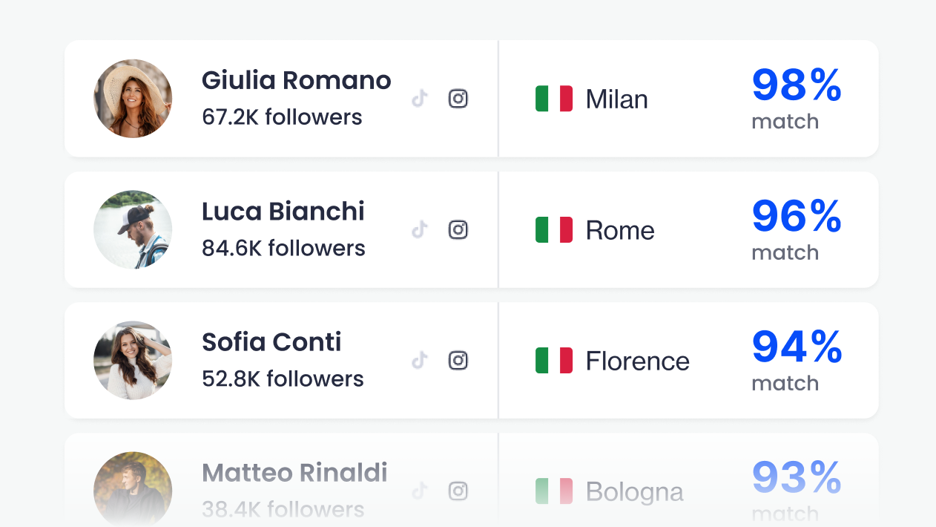Click the Italian flag beside Florence
Screen dimensions: 936x527
pyautogui.click(x=554, y=361)
